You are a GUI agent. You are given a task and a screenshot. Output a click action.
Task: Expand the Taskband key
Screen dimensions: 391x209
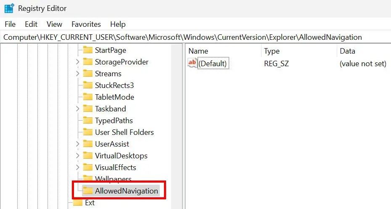(x=77, y=108)
